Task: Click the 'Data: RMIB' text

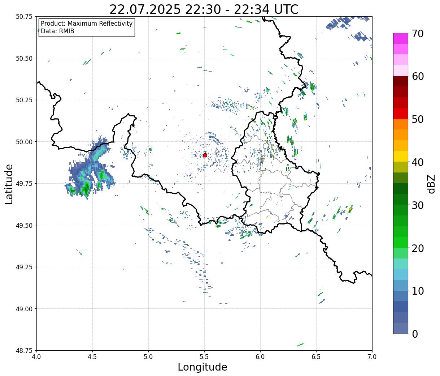Action: click(x=57, y=31)
